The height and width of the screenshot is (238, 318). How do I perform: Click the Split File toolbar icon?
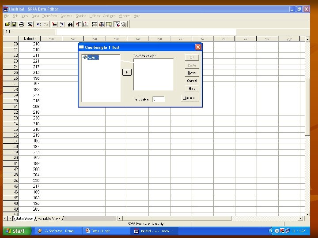click(95, 25)
